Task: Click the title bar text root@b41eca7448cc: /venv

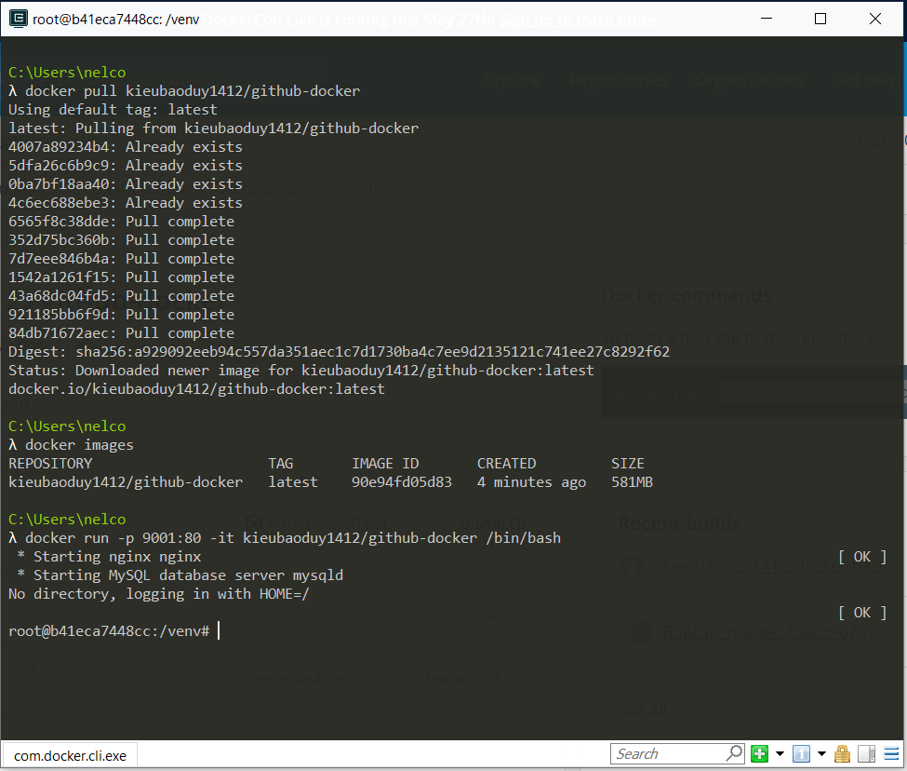Action: pos(115,20)
